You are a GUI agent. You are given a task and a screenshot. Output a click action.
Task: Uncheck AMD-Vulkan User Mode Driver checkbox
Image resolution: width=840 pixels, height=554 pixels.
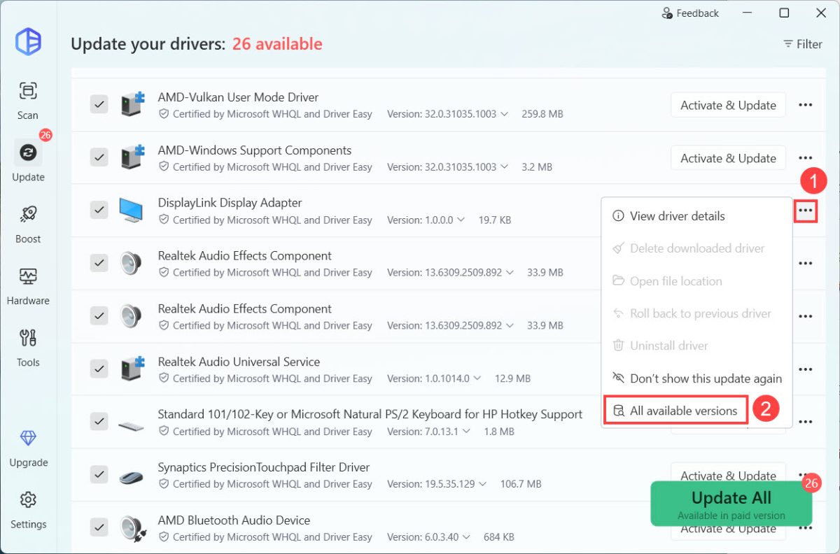[99, 104]
